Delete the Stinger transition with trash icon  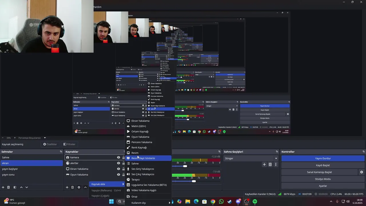[270, 165]
